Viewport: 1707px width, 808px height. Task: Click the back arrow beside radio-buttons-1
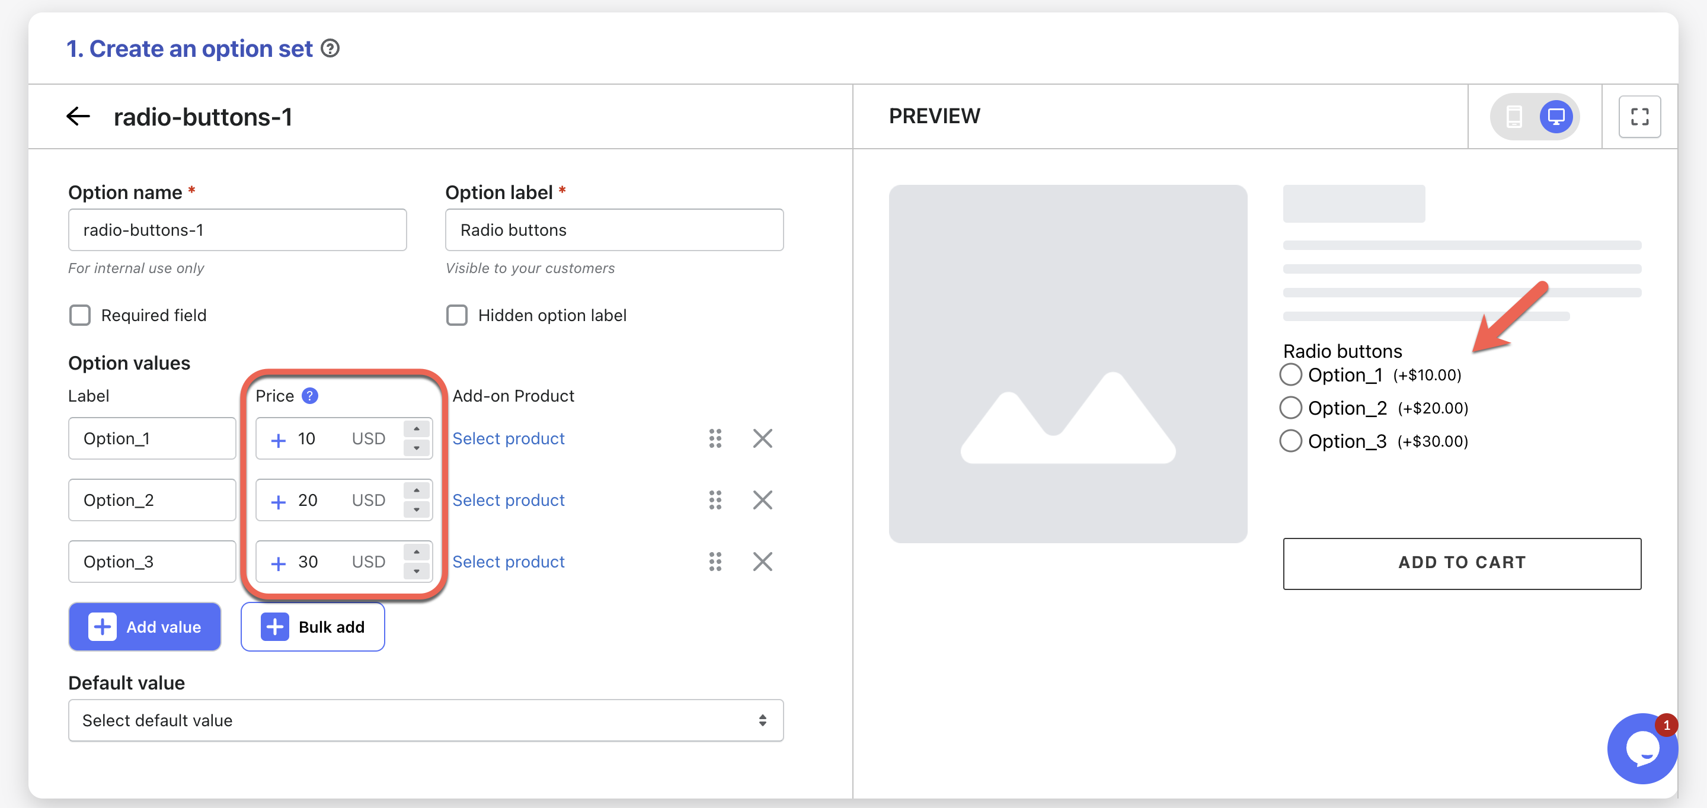[78, 117]
